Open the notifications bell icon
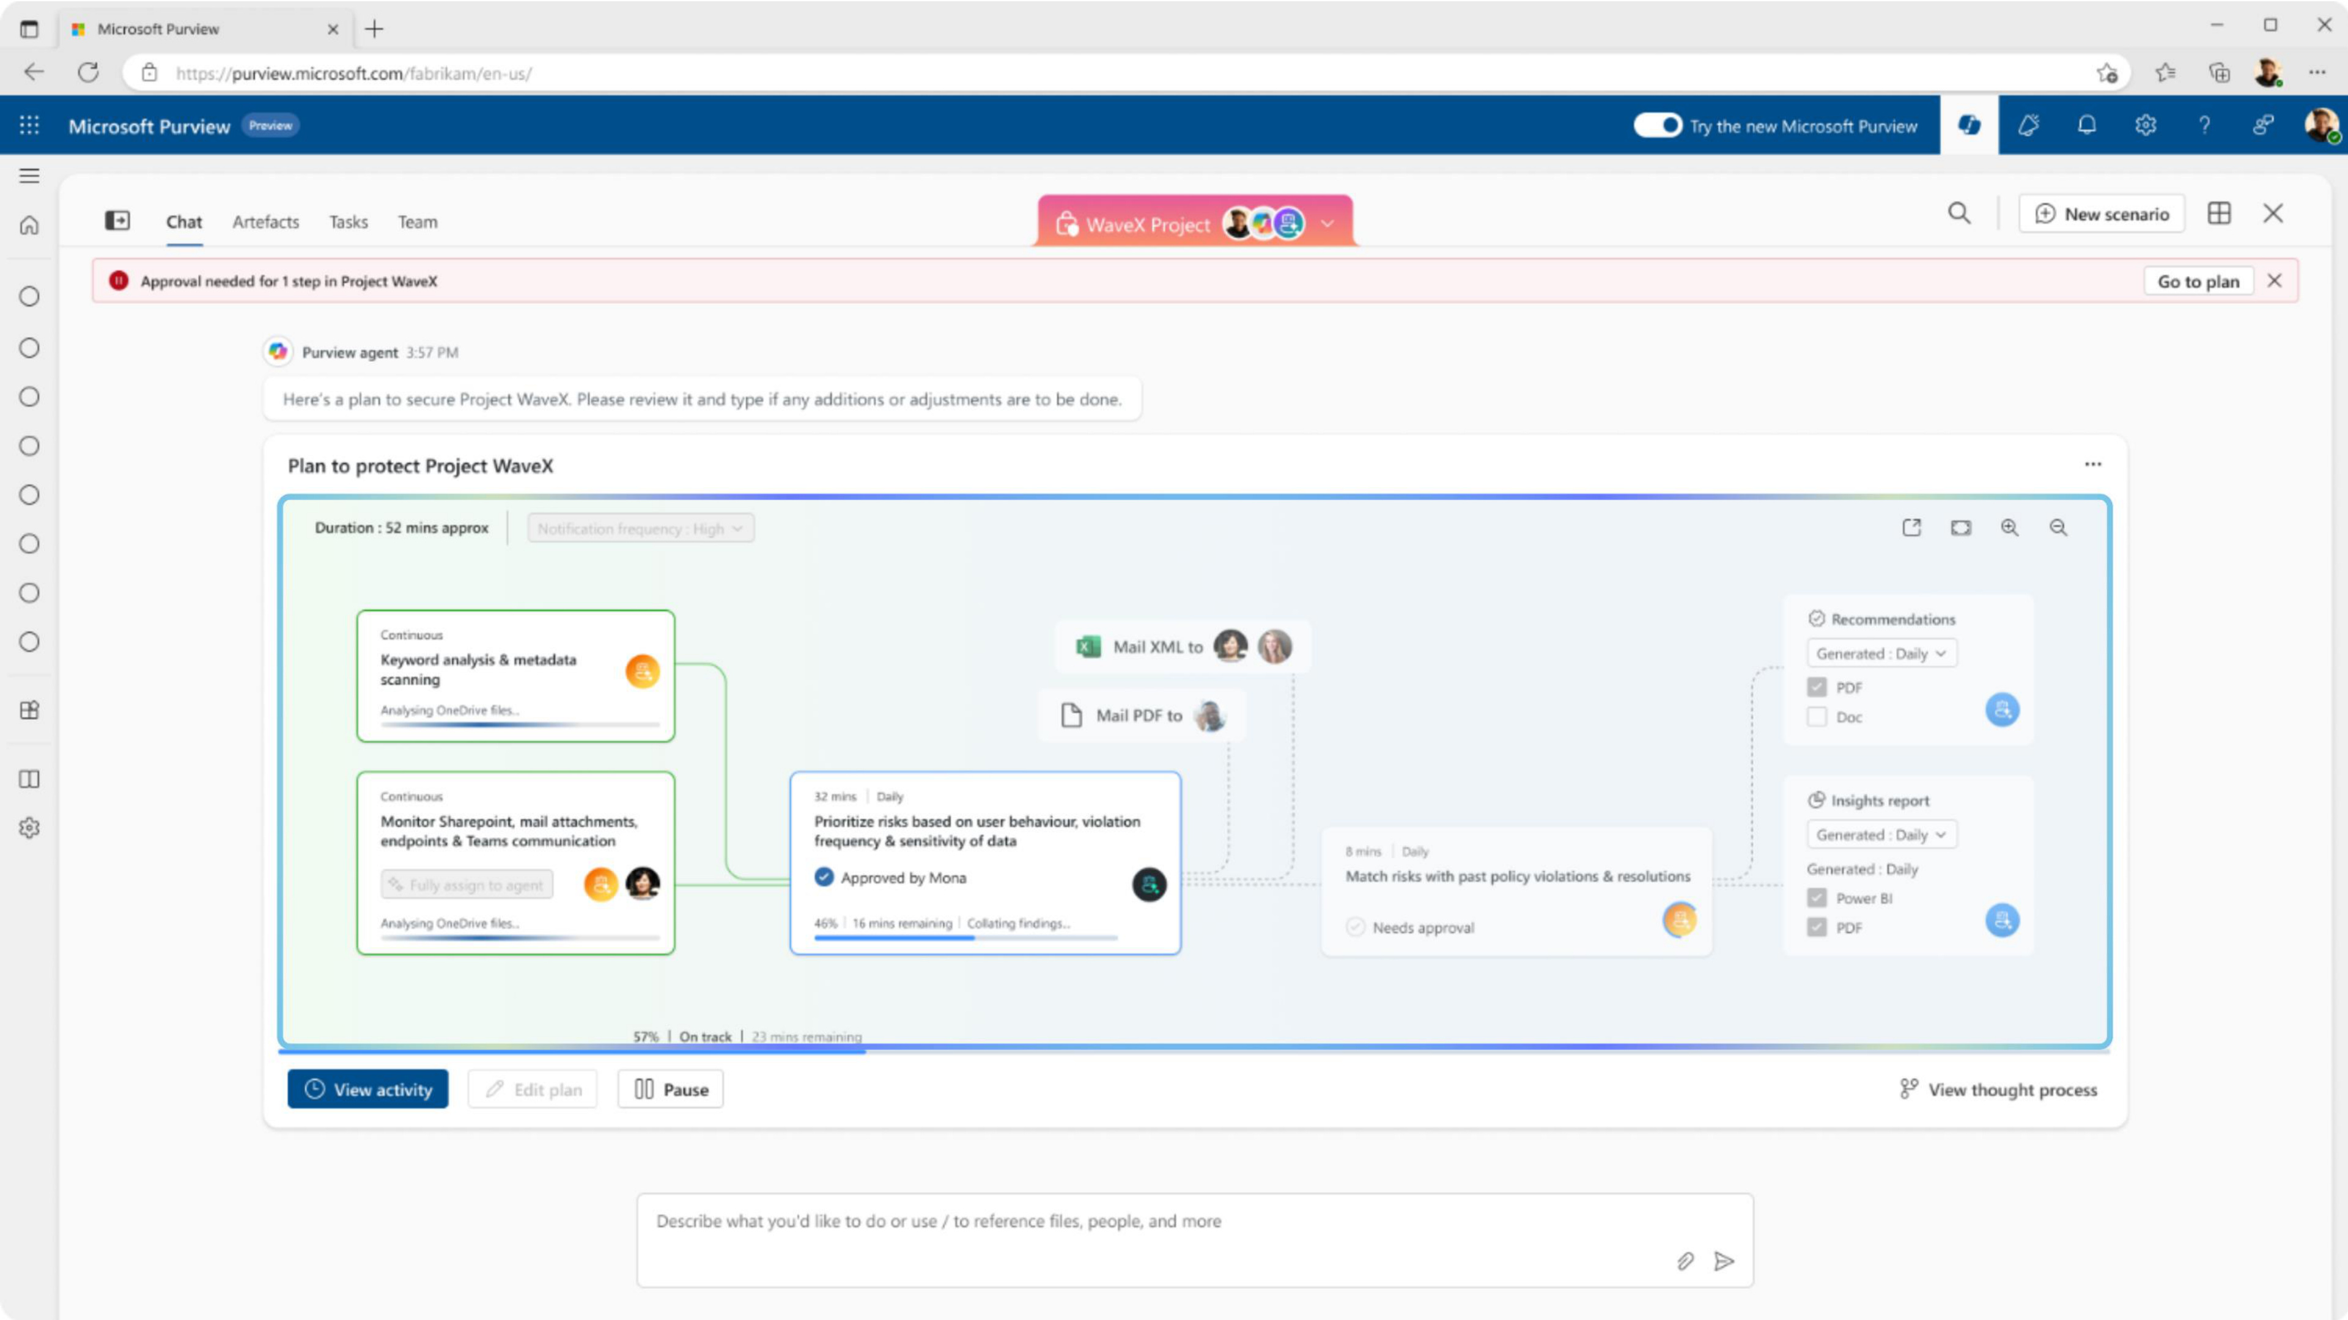Viewport: 2348px width, 1320px height. 2086,126
